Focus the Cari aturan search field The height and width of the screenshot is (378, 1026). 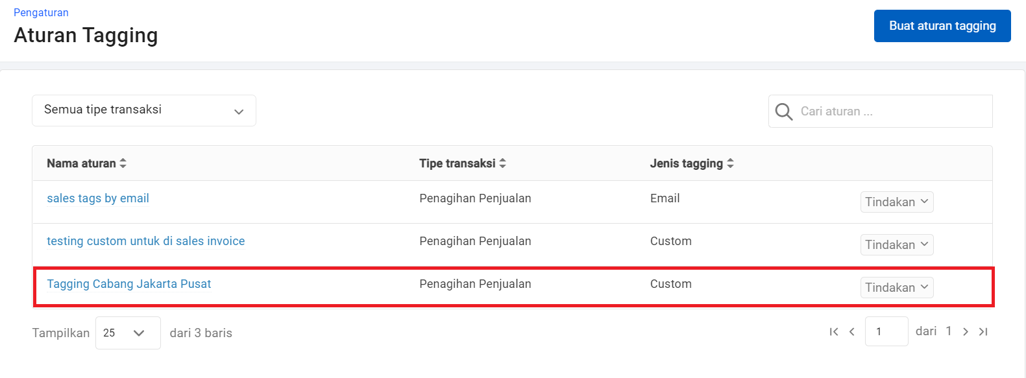pyautogui.click(x=892, y=112)
